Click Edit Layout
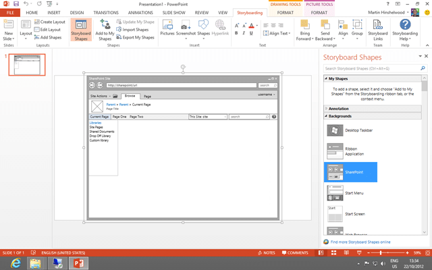 coord(47,30)
